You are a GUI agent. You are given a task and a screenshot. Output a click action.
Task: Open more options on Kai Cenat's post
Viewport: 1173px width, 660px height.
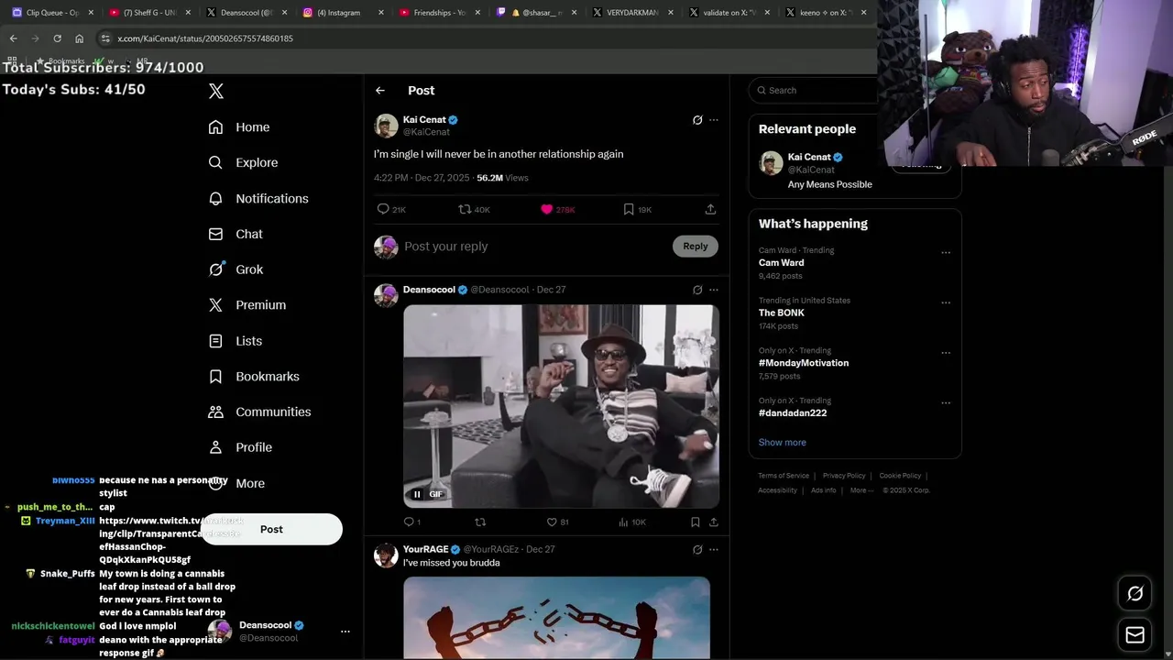click(x=714, y=120)
